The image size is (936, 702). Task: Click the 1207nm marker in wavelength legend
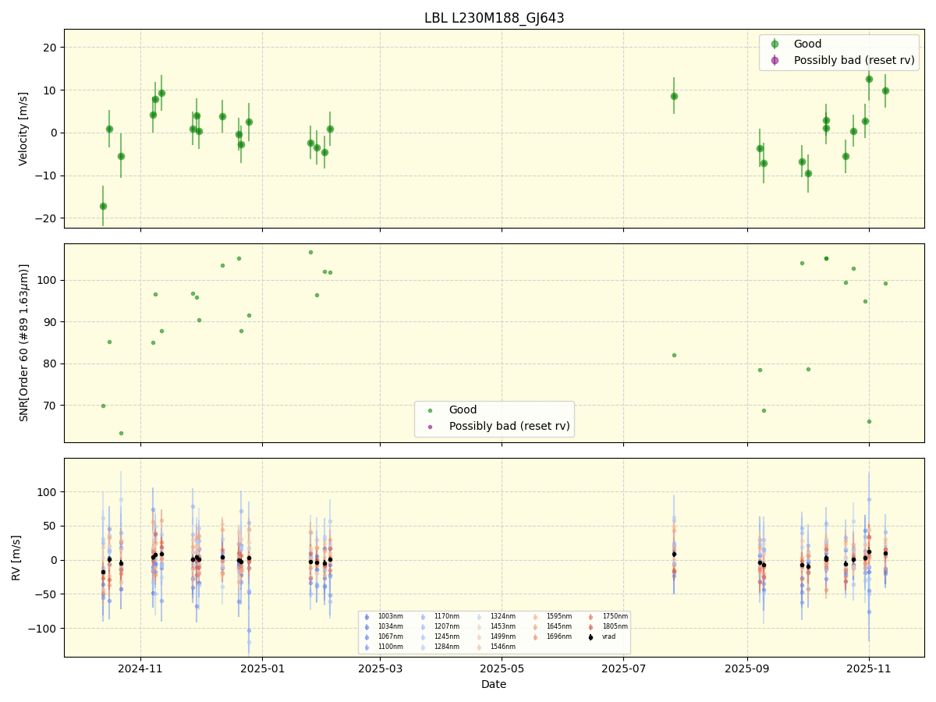click(x=423, y=626)
